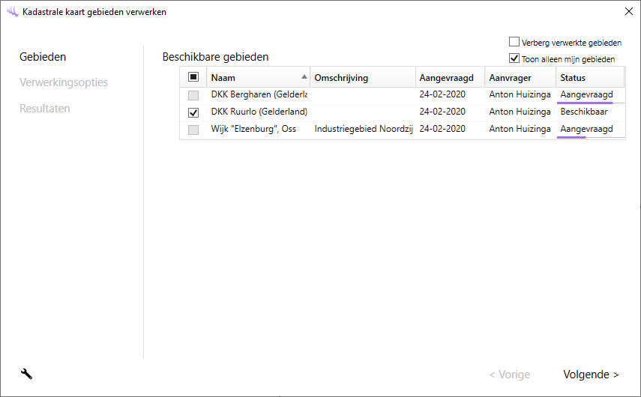This screenshot has height=397, width=641.
Task: Go to the Resultaten step
Action: [x=45, y=109]
